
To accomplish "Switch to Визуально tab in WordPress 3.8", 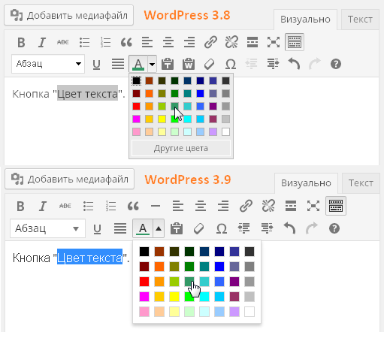I will click(305, 20).
